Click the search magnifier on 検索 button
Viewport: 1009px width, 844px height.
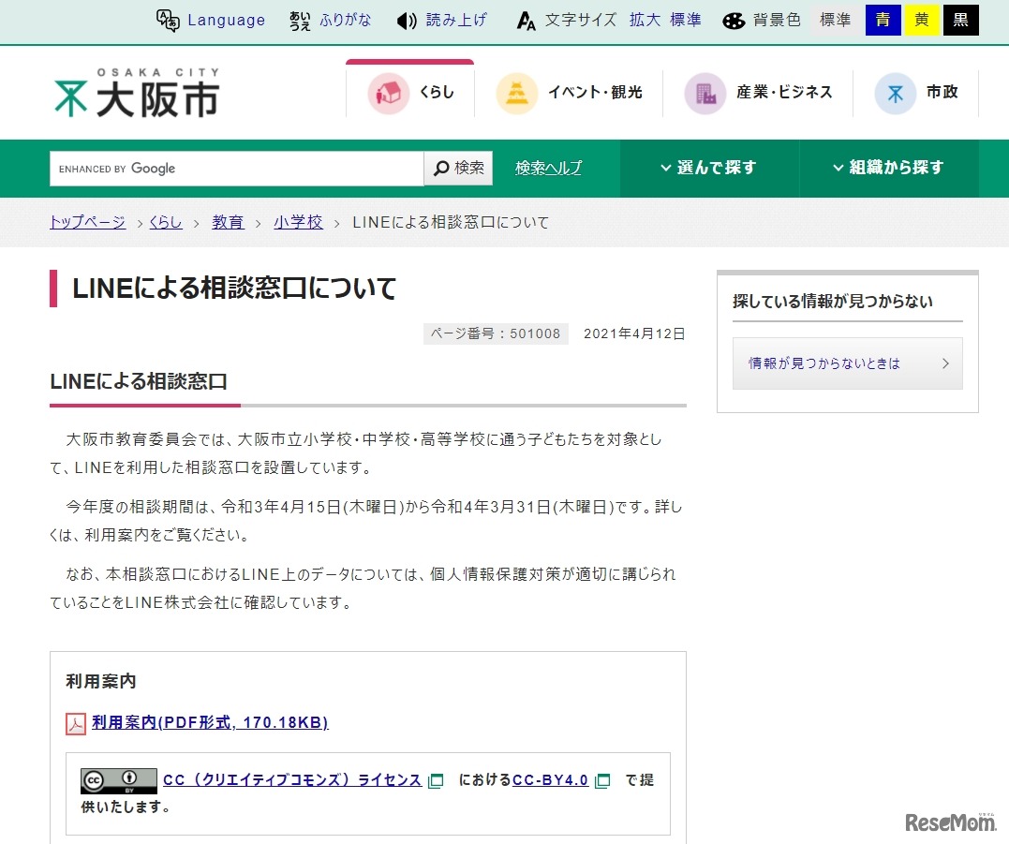[x=440, y=168]
